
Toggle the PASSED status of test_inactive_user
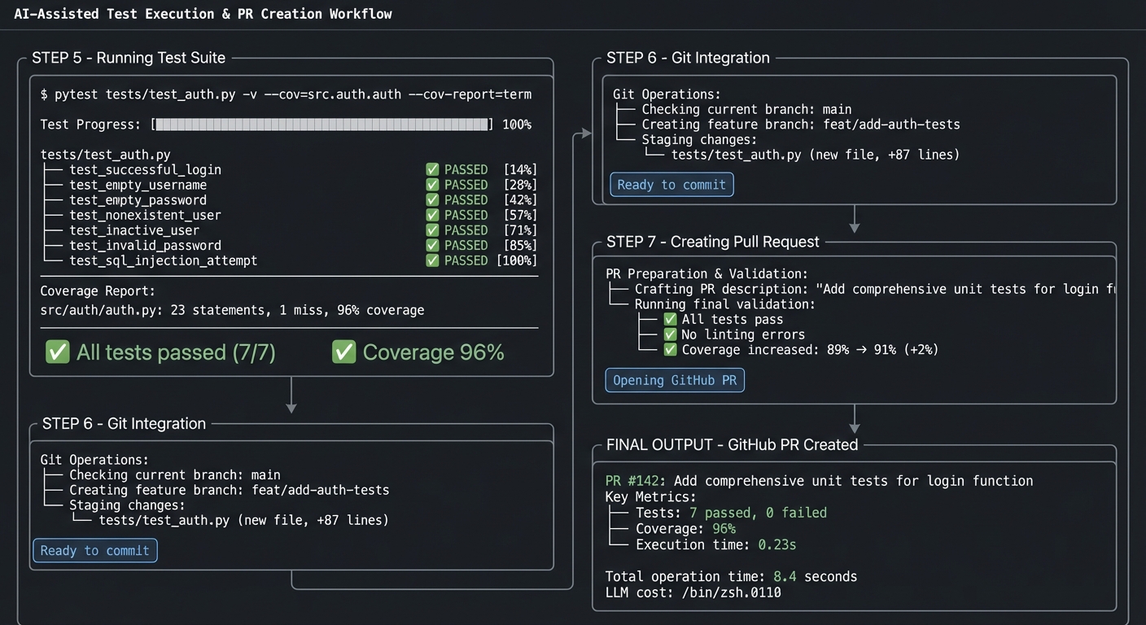pyautogui.click(x=431, y=230)
